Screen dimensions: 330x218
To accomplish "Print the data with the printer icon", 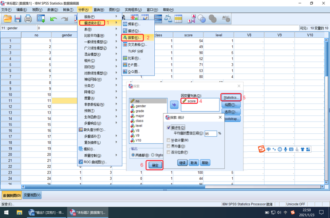I will coord(28,19).
